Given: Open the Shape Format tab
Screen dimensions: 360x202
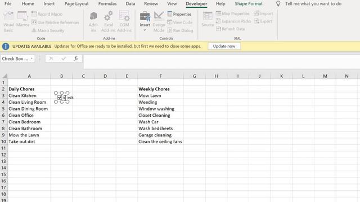Looking at the screenshot, I should click(x=249, y=4).
